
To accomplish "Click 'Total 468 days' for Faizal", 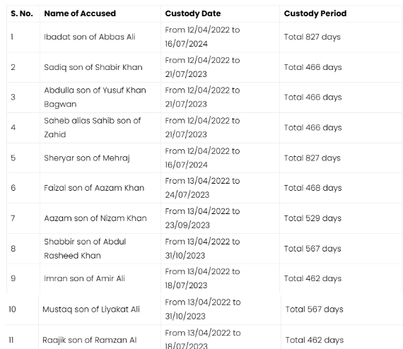I will point(313,188).
